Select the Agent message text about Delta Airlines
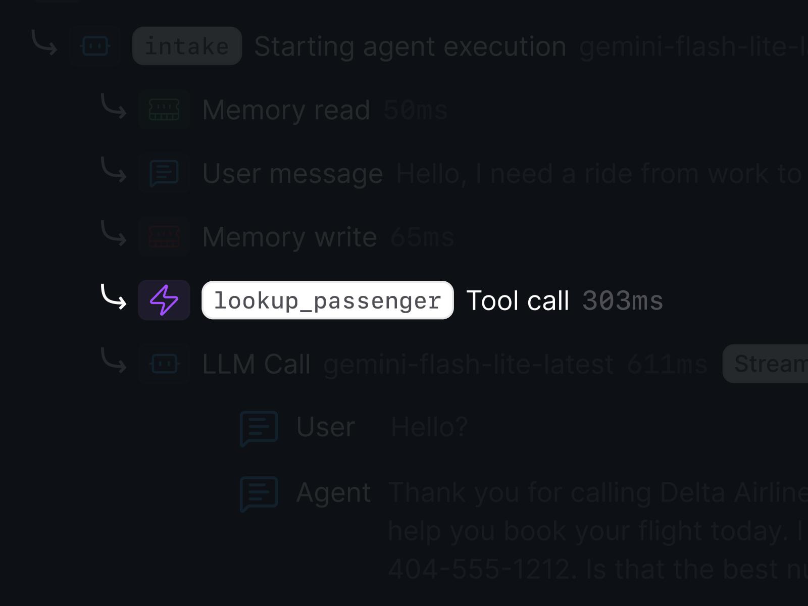Viewport: 808px width, 606px height. tap(598, 530)
